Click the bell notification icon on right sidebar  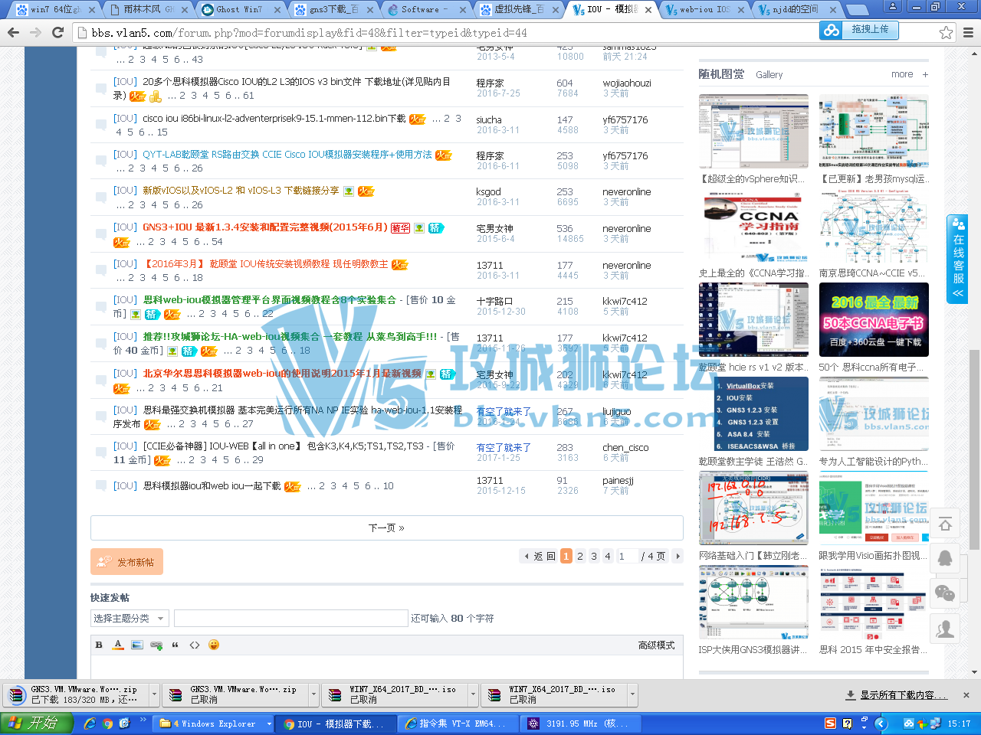[x=945, y=558]
